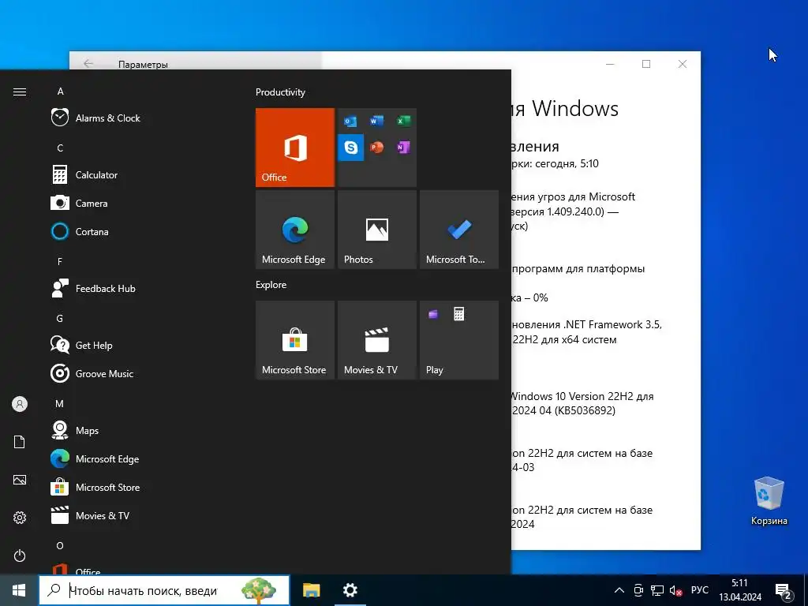Open Feedback Hub in app list
Image resolution: width=808 pixels, height=606 pixels.
click(140, 289)
